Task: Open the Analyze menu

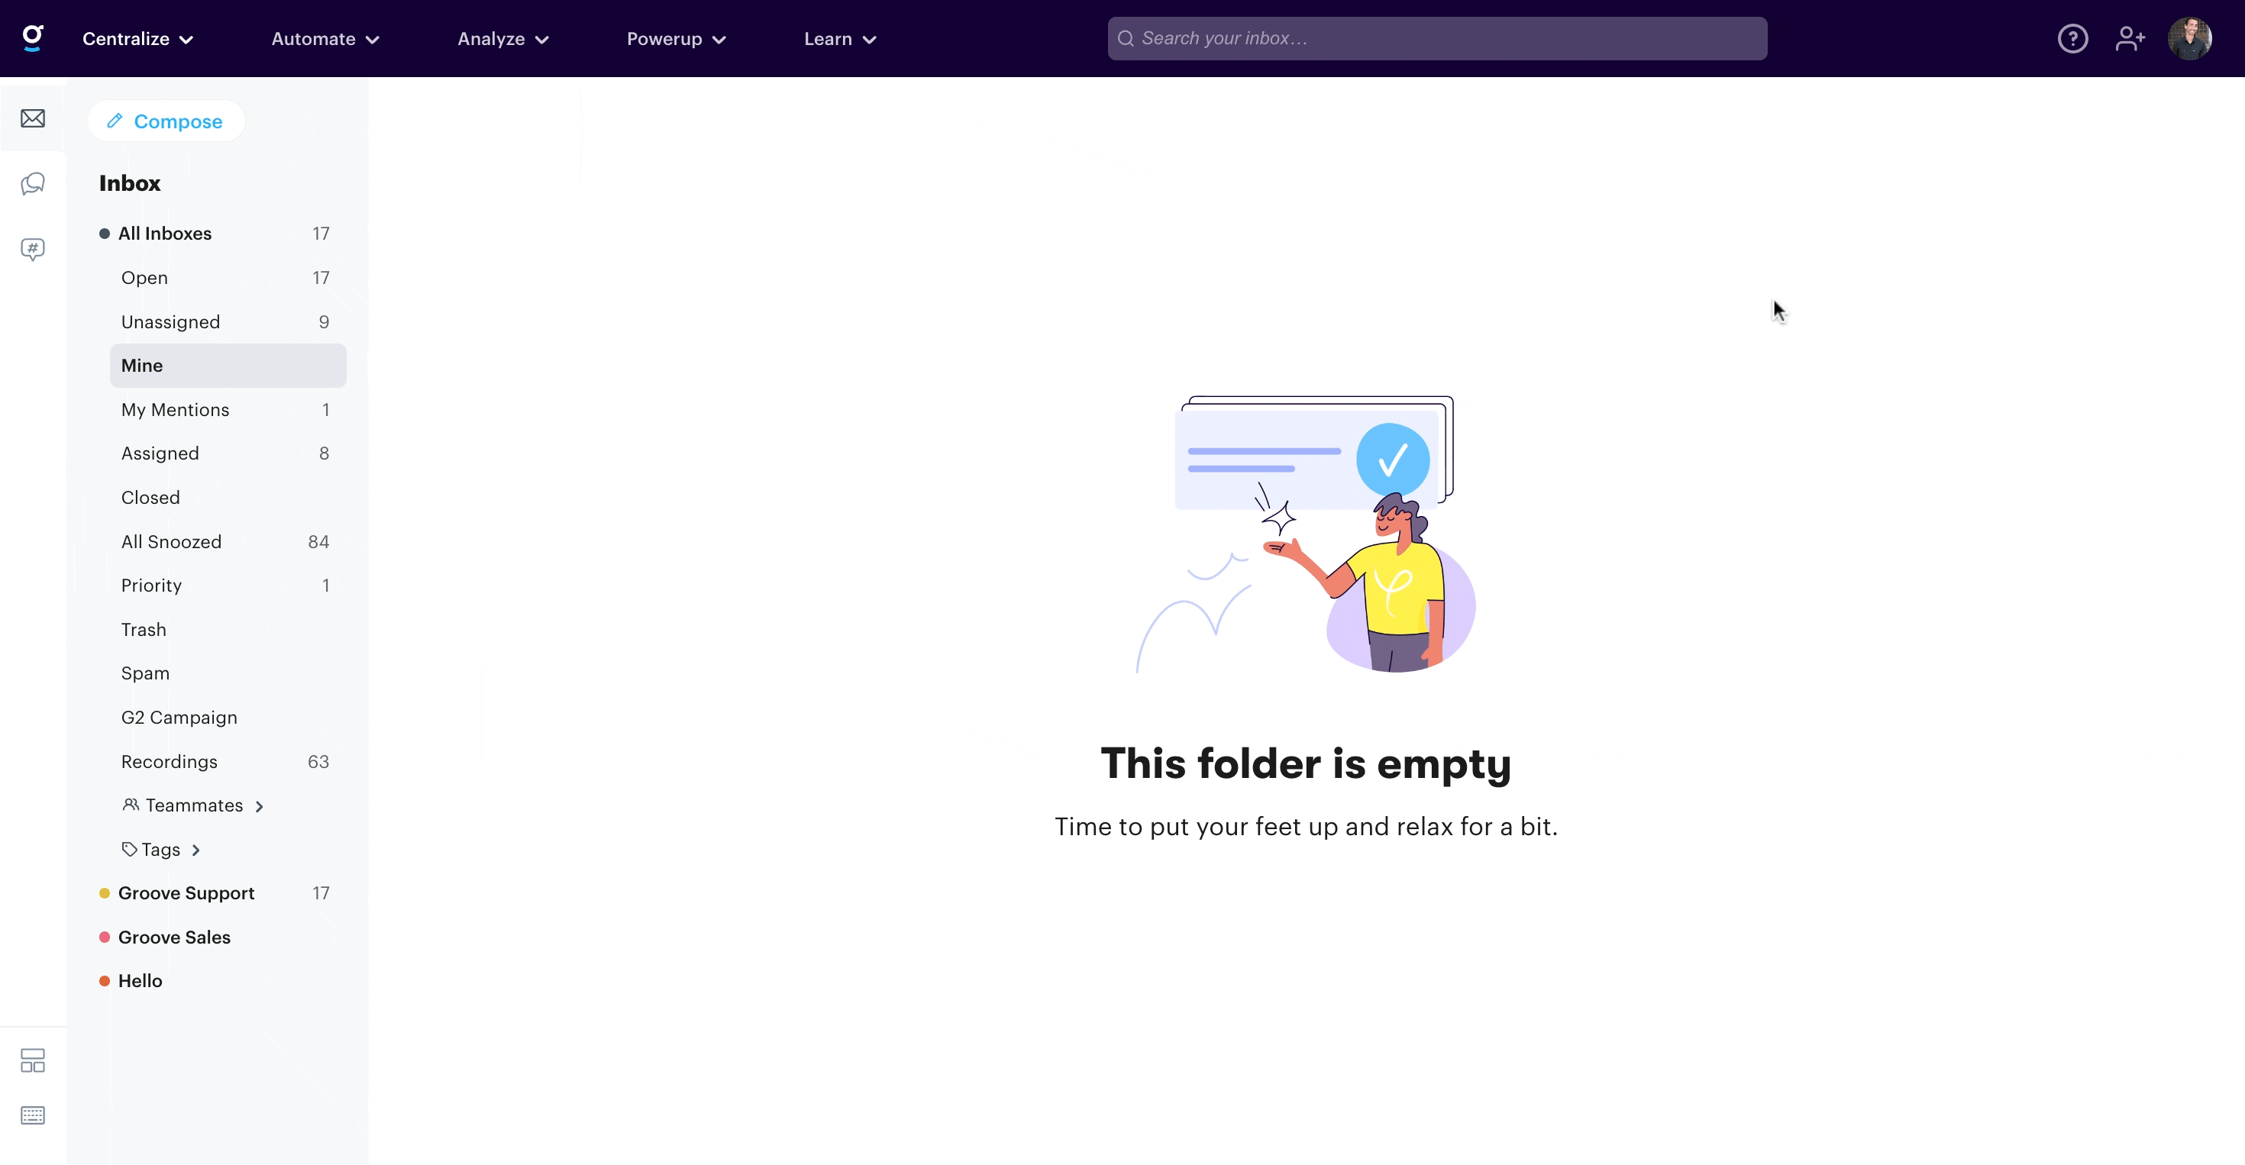Action: 503,39
